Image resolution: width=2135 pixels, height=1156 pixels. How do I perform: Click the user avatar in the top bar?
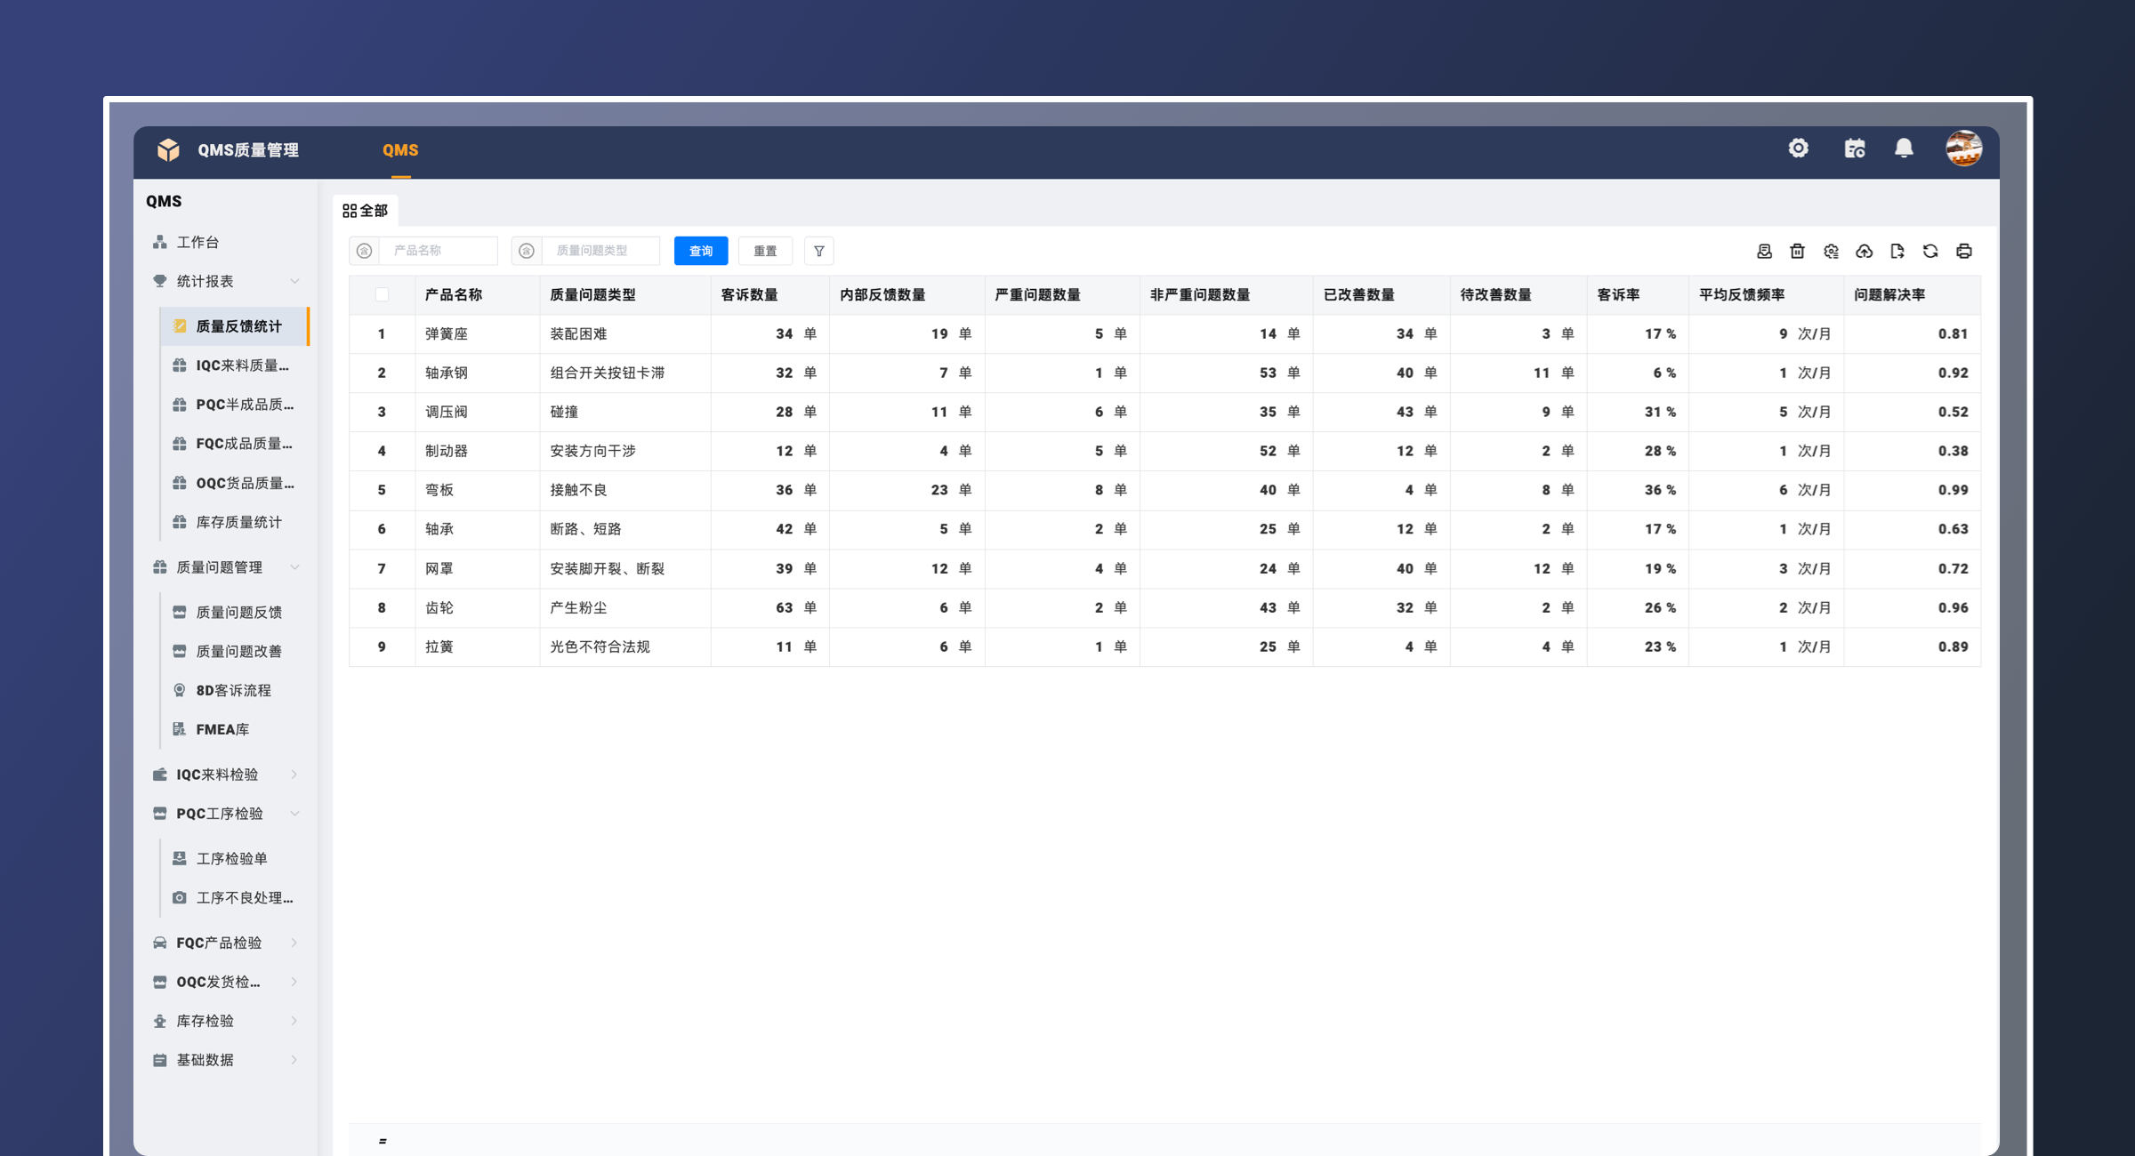tap(1963, 148)
